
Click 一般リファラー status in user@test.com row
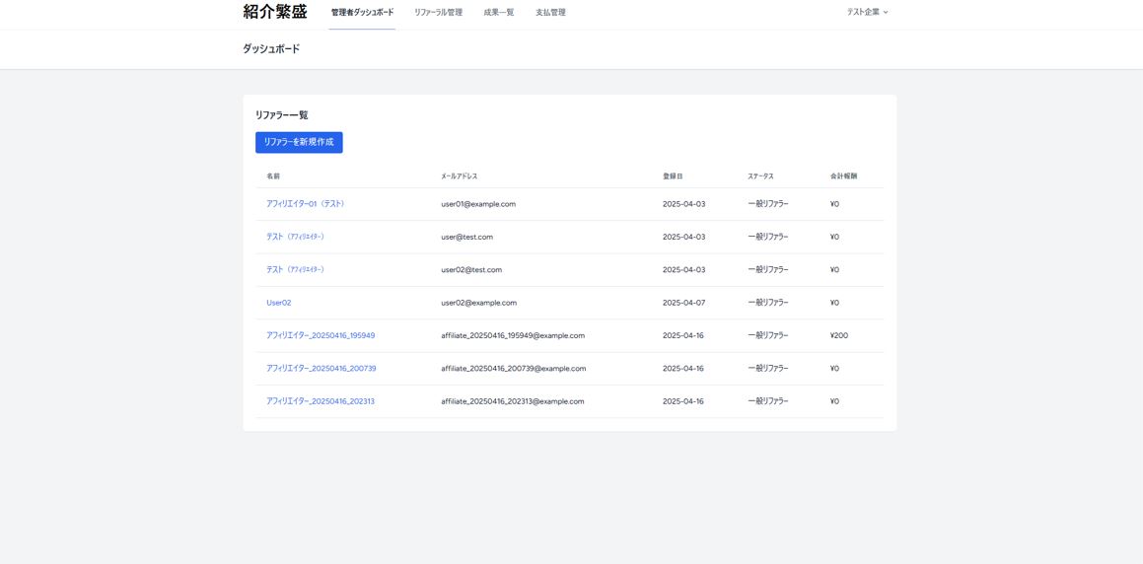coord(767,237)
